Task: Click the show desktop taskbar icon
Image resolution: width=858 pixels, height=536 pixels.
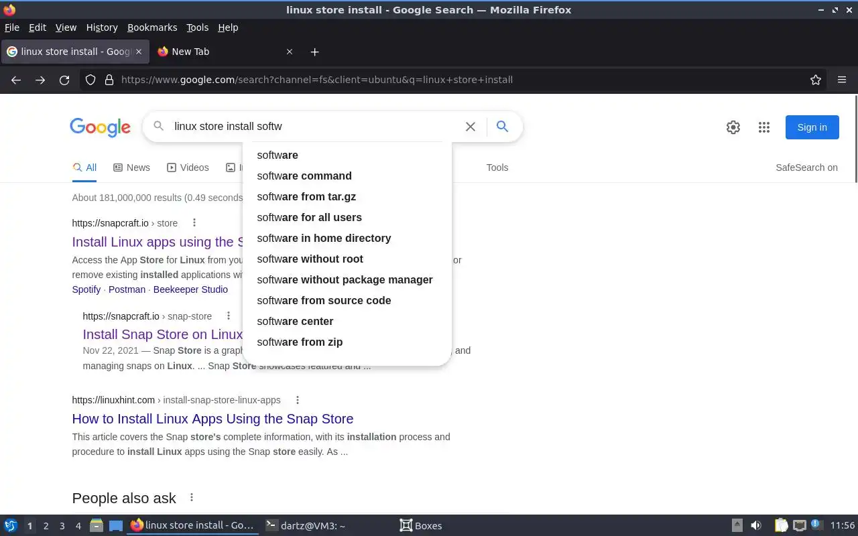Action: 116,525
